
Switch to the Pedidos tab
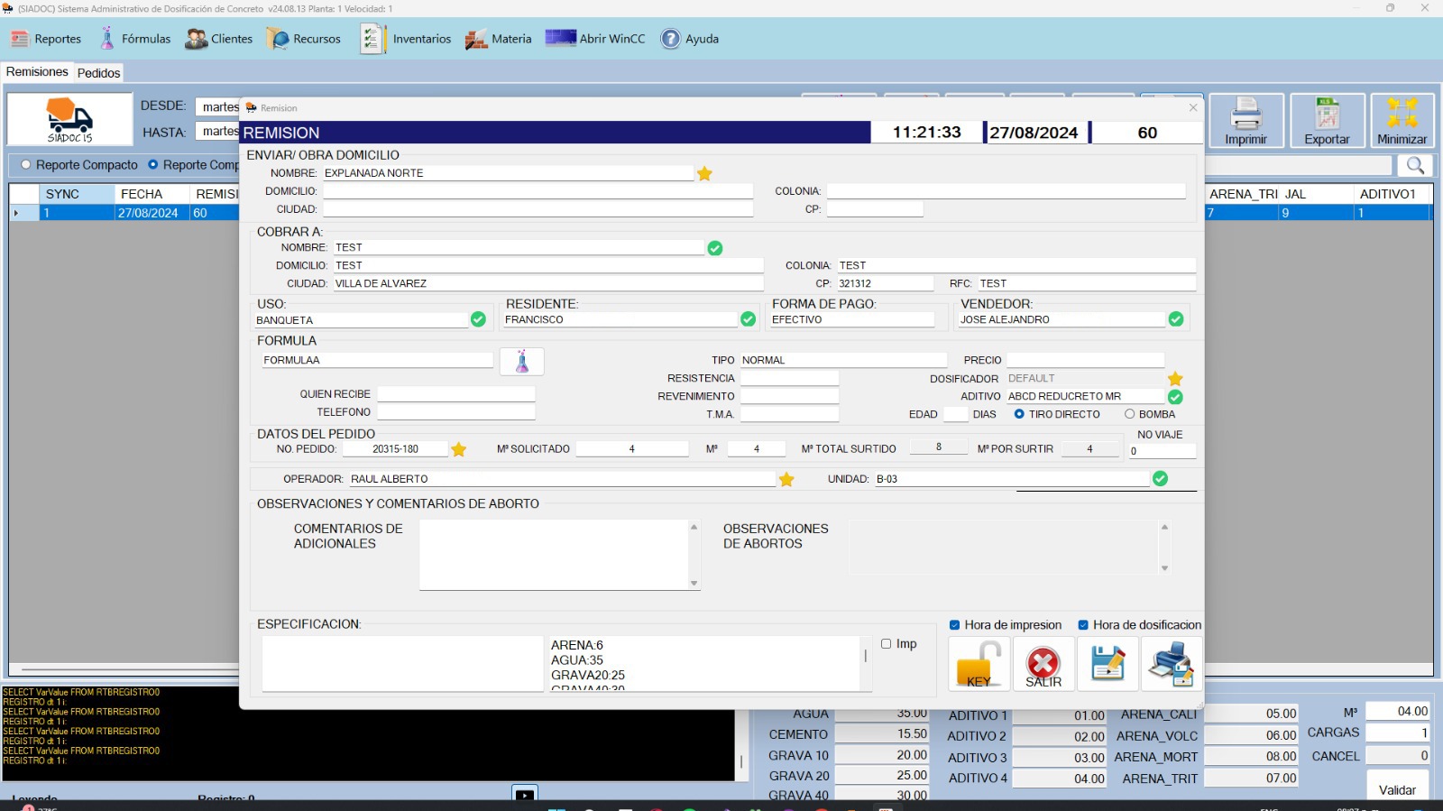tap(98, 73)
